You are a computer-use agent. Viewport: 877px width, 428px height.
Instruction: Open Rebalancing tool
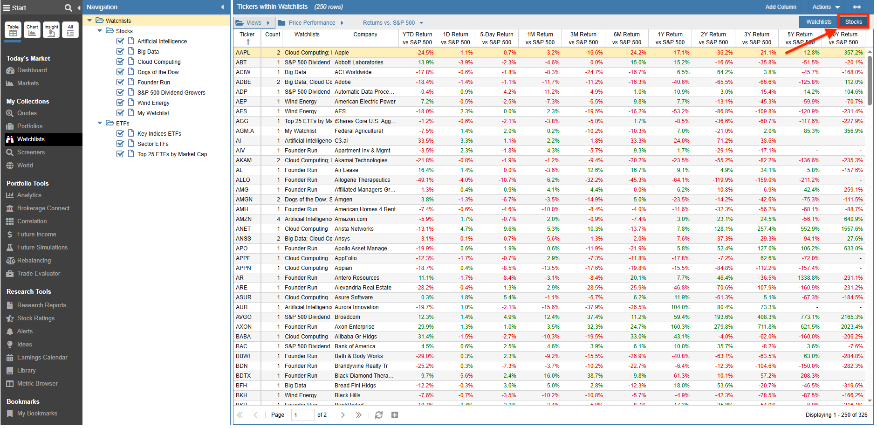click(x=34, y=261)
